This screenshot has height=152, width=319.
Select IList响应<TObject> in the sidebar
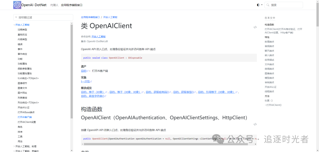pos(28,78)
